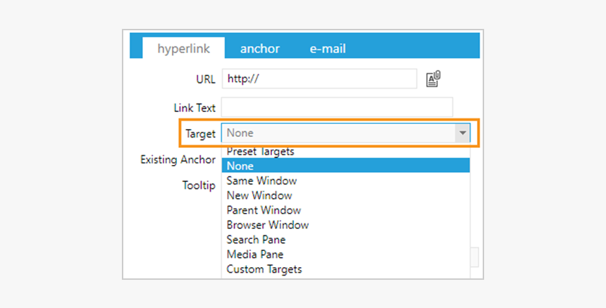Open the anchor tab
The image size is (606, 308).
[x=260, y=49]
